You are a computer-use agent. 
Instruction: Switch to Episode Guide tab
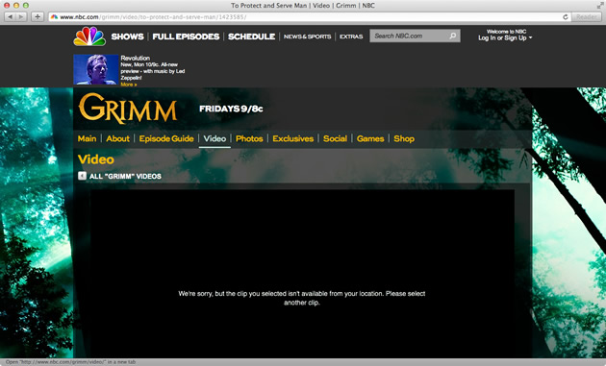pos(166,138)
